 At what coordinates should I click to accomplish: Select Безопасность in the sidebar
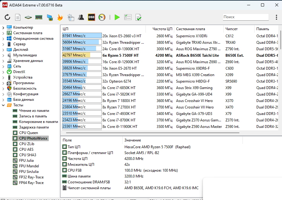click(x=25, y=88)
